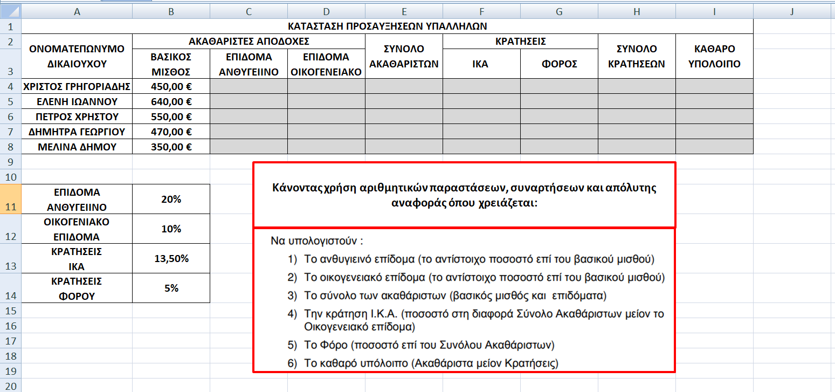Select the 5% tax rate cell

pos(171,288)
